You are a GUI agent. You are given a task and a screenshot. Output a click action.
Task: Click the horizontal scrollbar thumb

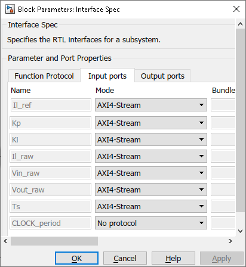(54, 241)
